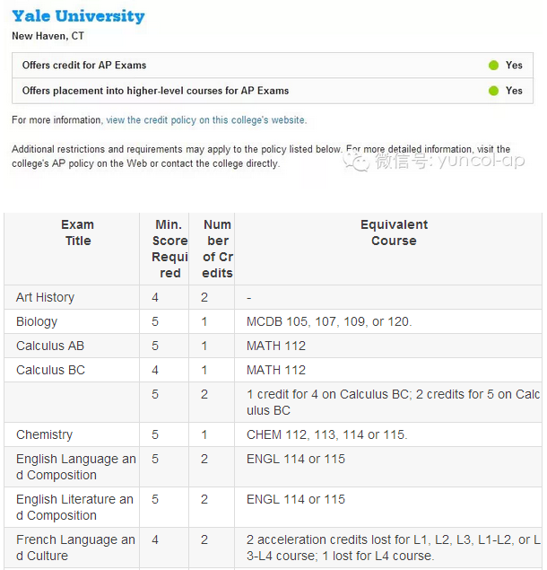Click 'ENGL 114 or 115' in English Literature row
547x570 pixels.
[296, 499]
